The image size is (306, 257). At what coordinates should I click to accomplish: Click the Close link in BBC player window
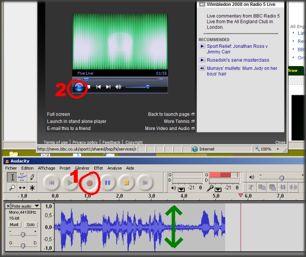pos(280,142)
